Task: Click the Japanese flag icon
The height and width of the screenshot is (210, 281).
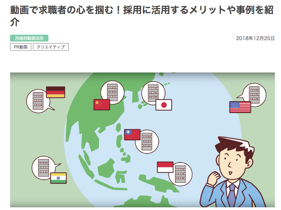Action: click(164, 105)
